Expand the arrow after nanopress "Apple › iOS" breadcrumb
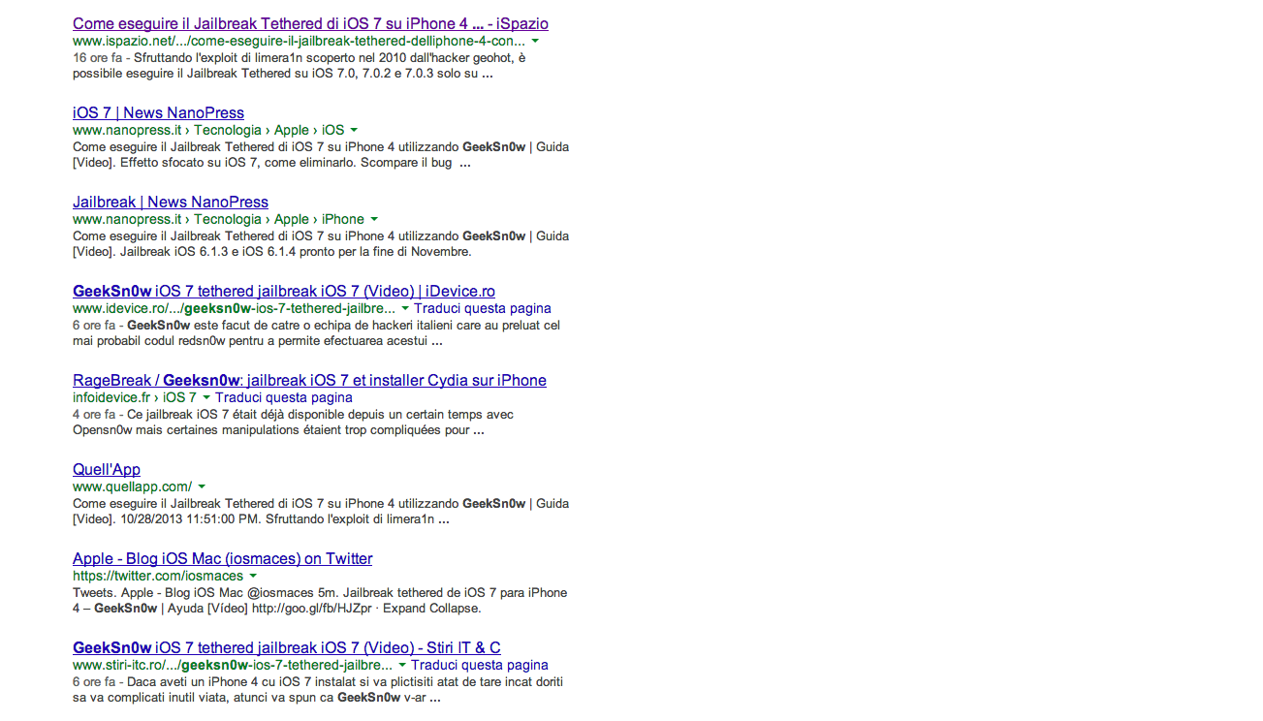Viewport: 1263px width, 721px height. (x=354, y=131)
